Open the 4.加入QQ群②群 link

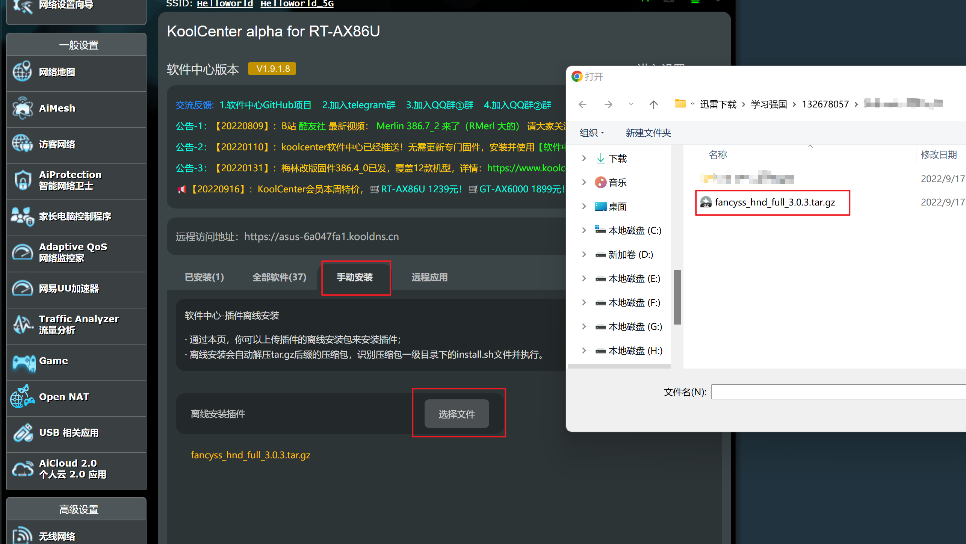517,105
